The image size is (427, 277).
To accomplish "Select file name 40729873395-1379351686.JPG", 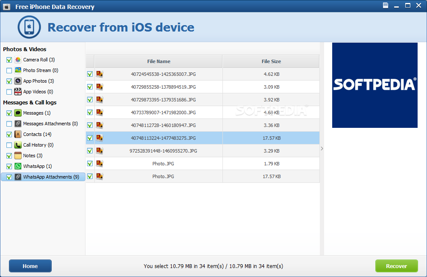I will (x=164, y=100).
